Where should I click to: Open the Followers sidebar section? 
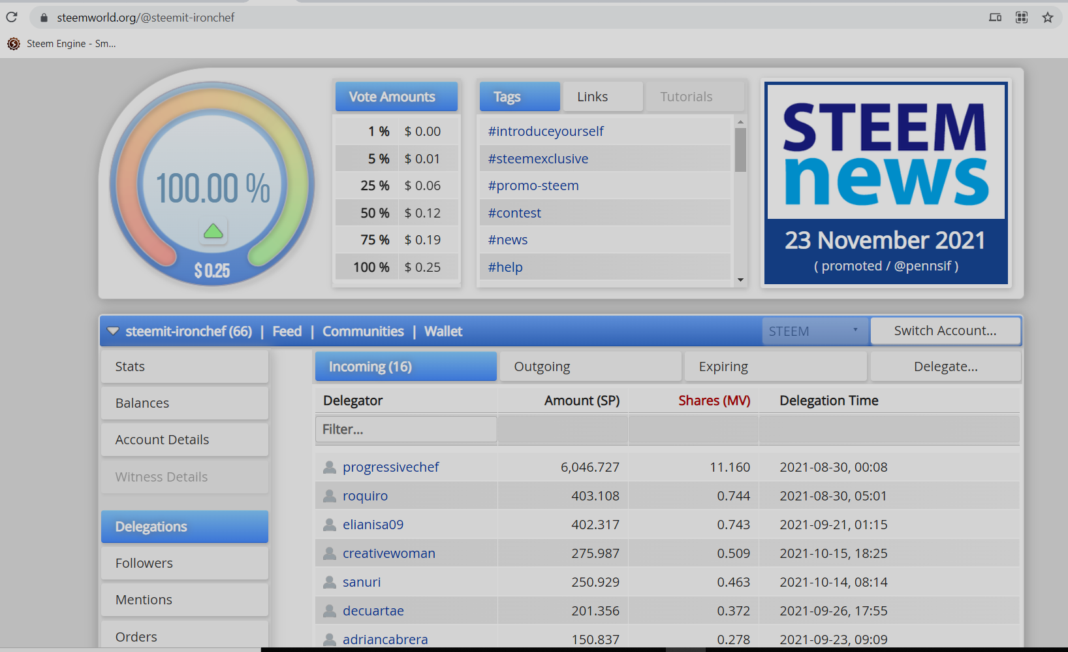tap(185, 563)
